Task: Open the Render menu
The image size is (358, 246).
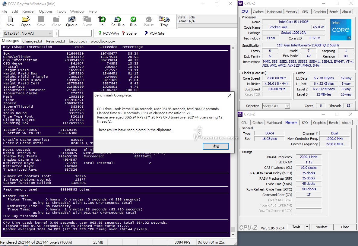Action: pyautogui.click(x=29, y=11)
